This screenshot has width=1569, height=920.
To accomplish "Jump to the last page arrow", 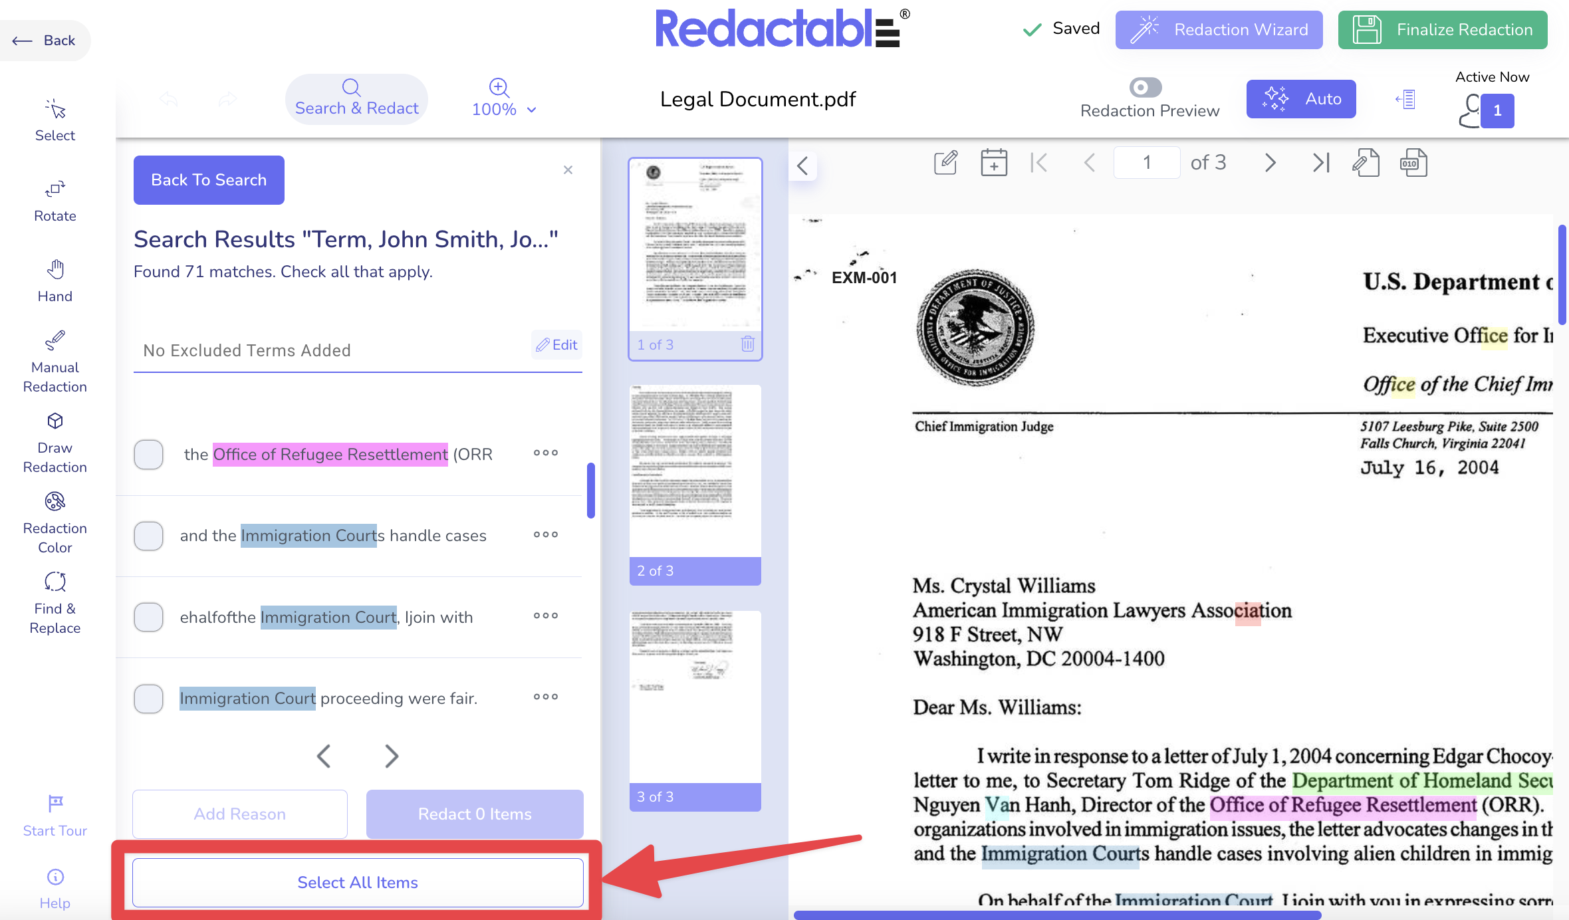I will tap(1320, 163).
